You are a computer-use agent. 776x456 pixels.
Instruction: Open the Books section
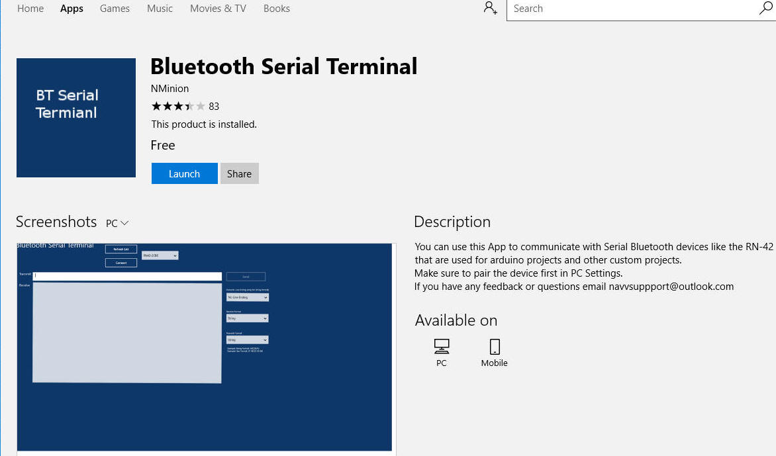coord(277,9)
